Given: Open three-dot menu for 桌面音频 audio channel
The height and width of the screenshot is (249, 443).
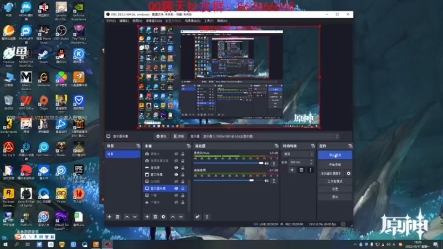Looking at the screenshot, I should point(274,181).
